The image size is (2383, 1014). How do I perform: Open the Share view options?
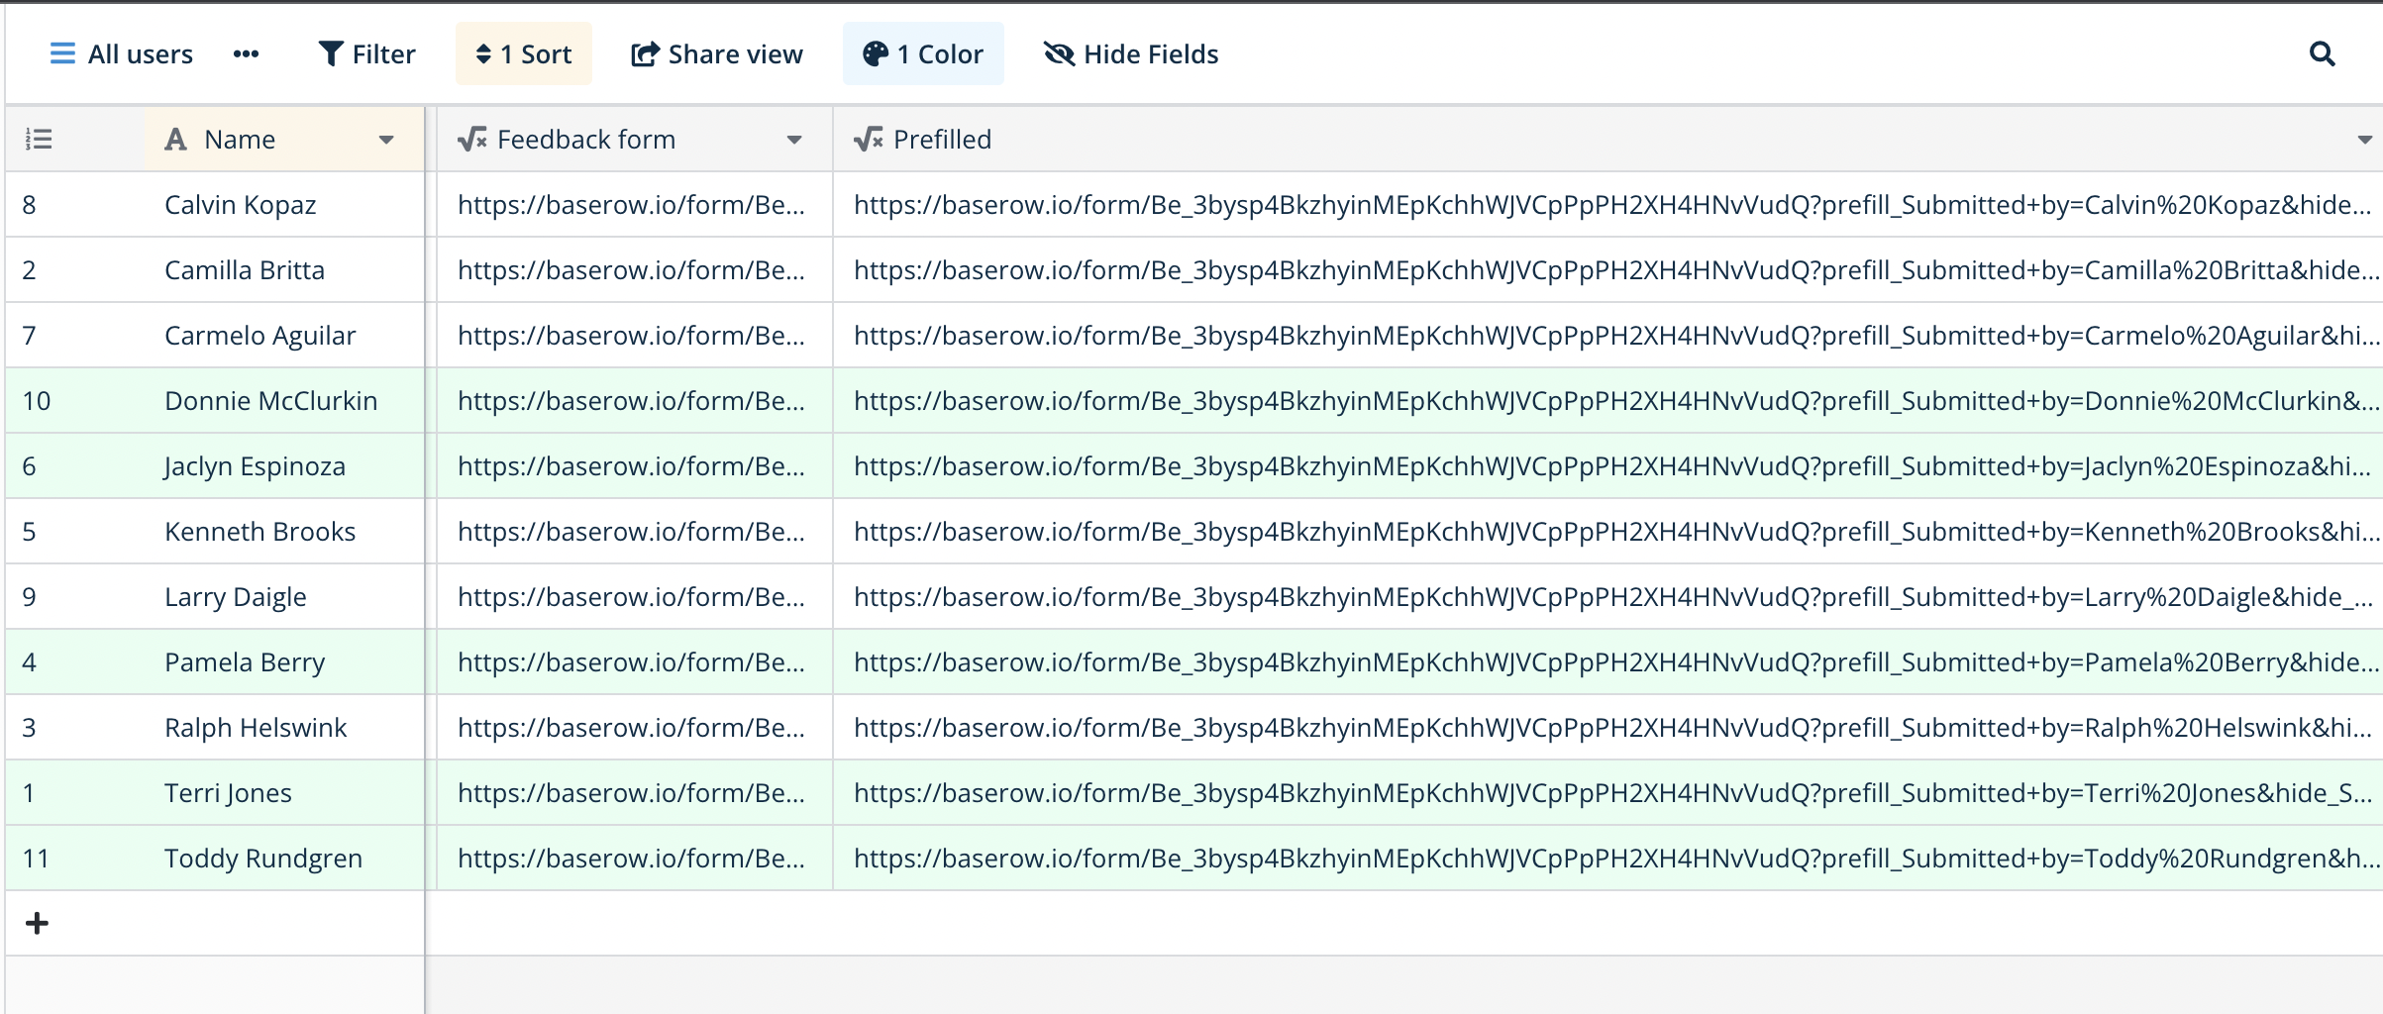pyautogui.click(x=717, y=53)
